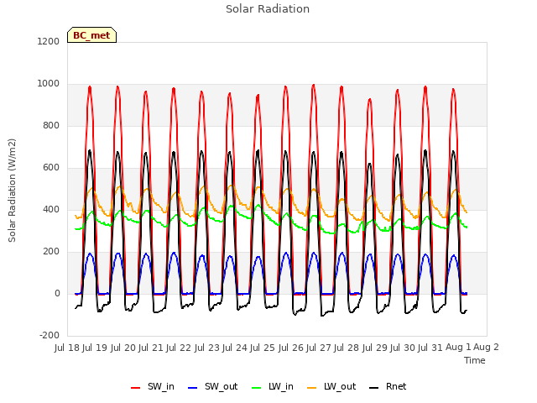Click the 200 y-axis tick label
Viewport: 537px width, 403px height.
[51, 252]
